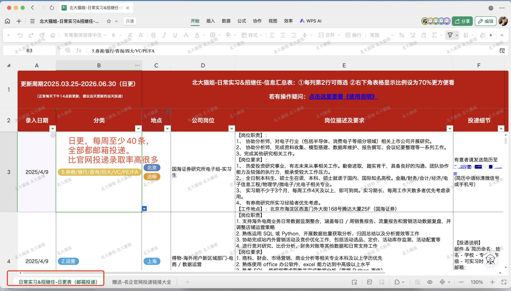Open the 视图 tab
The height and width of the screenshot is (291, 511).
point(273,21)
